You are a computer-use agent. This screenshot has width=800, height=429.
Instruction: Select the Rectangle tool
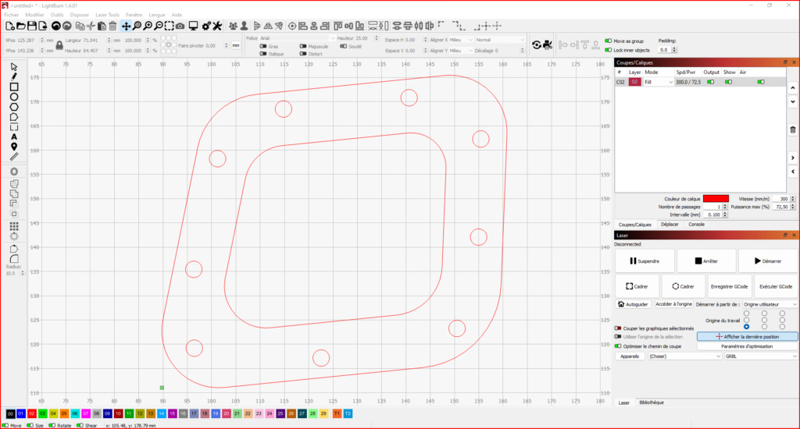[x=14, y=87]
